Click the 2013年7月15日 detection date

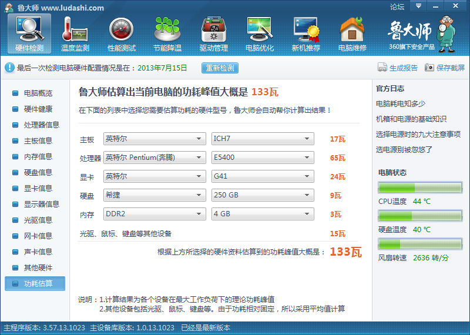click(x=162, y=68)
